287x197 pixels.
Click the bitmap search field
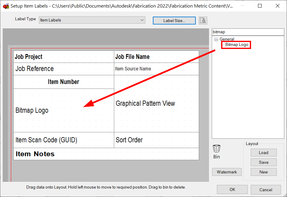coord(248,32)
